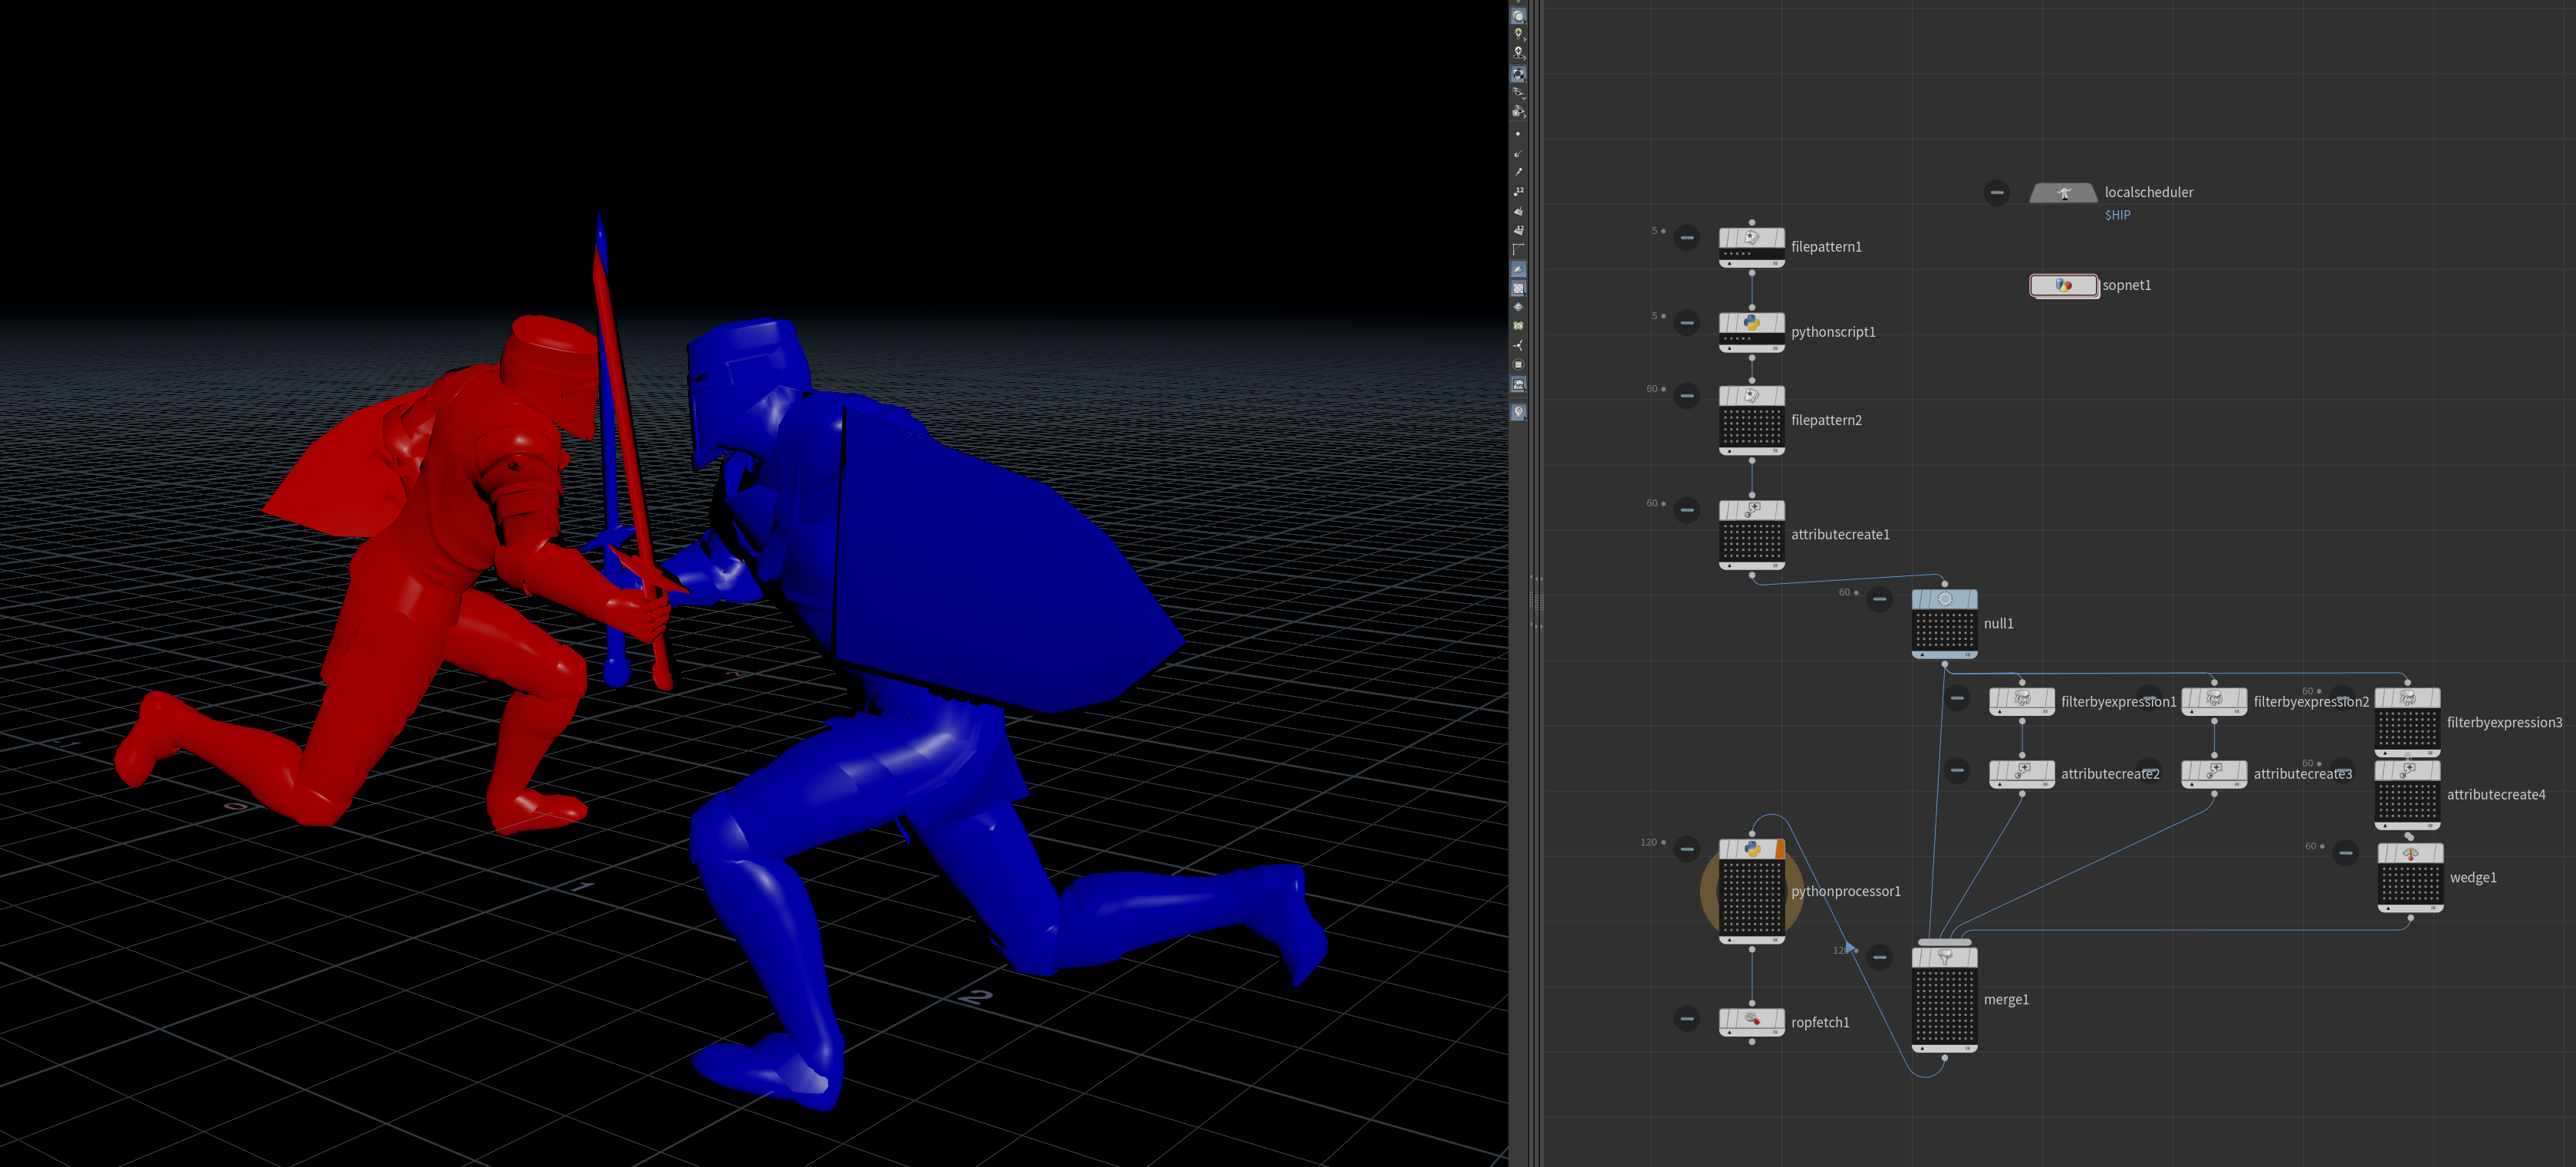Click the filepattern1 node icon
Screen dimensions: 2576x1167
click(x=1751, y=238)
